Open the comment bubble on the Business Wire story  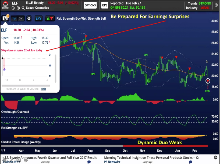(89, 162)
